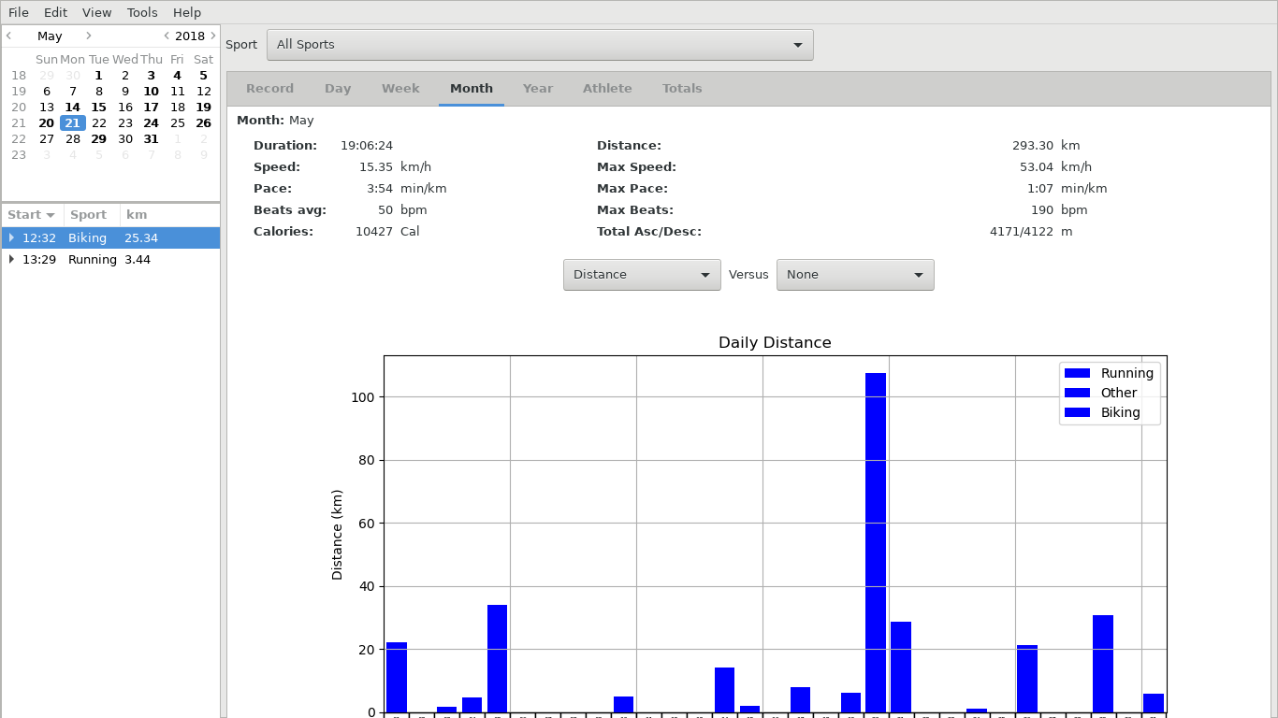Switch to the Year tab
Screen dimensions: 1278x718
tap(538, 89)
